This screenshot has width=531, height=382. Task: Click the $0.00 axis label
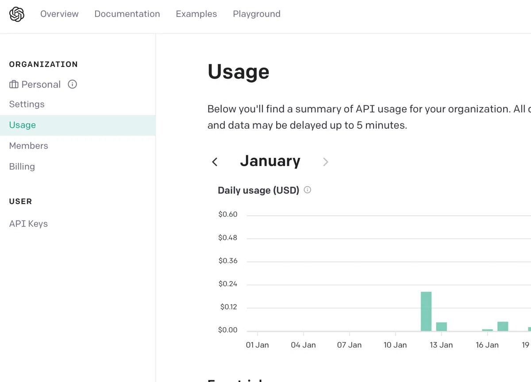tap(228, 330)
